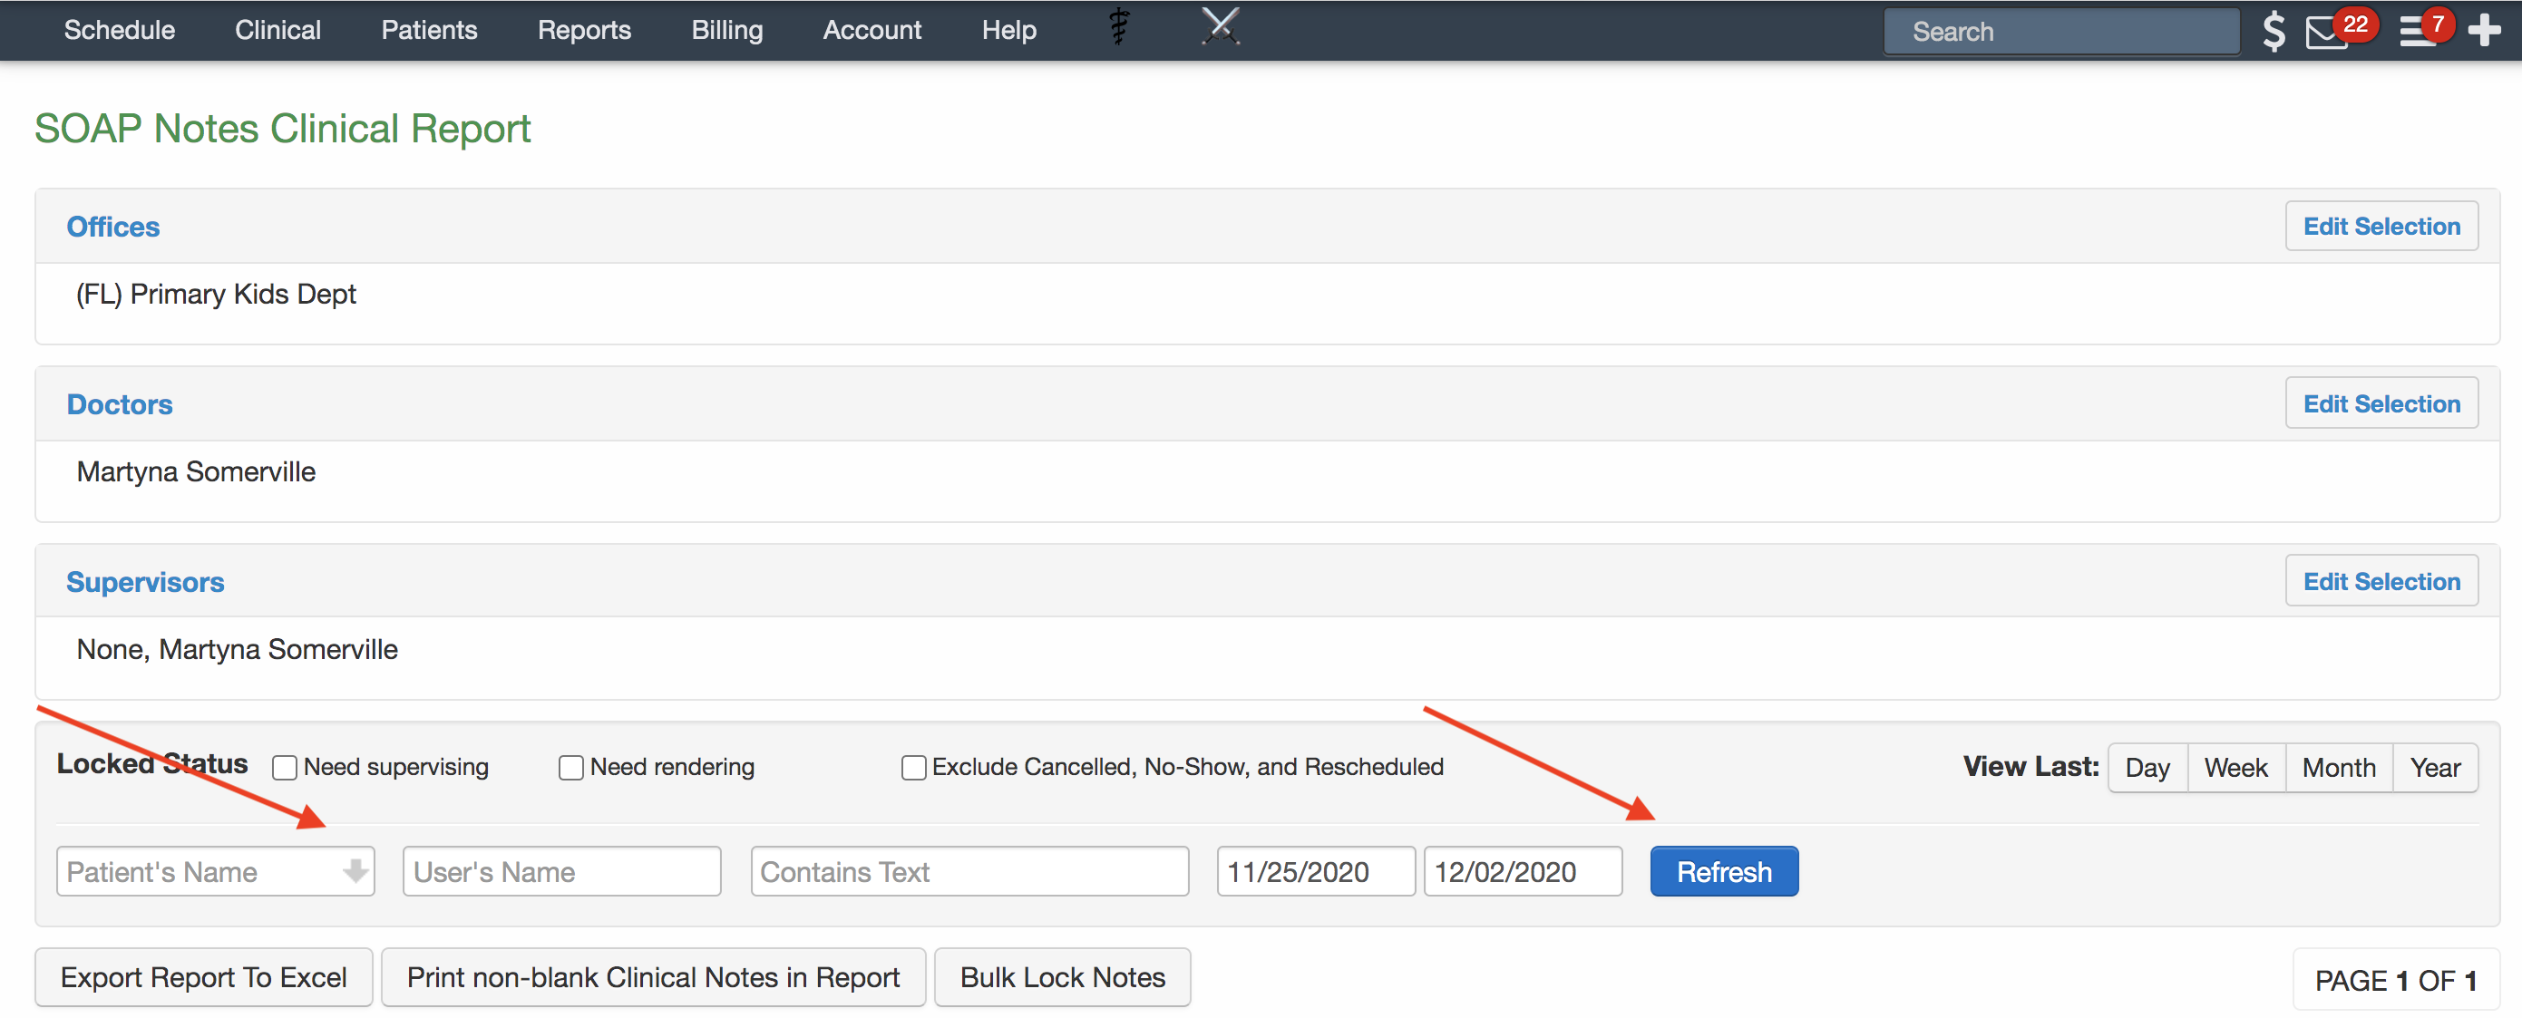Screen dimensions: 2522x1018
Task: Tick the Need supervising checkbox
Action: [284, 768]
